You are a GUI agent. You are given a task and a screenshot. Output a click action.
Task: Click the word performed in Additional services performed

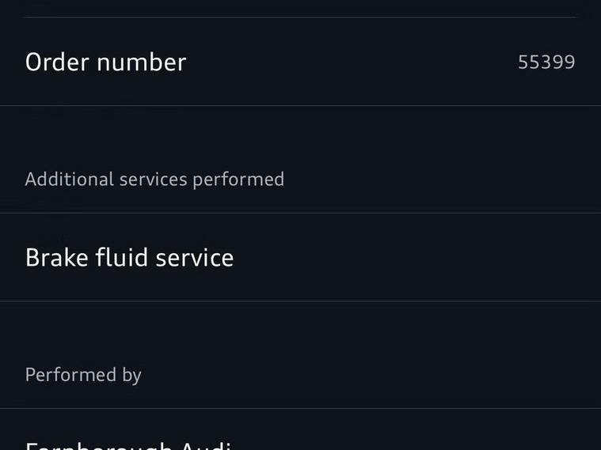point(238,179)
